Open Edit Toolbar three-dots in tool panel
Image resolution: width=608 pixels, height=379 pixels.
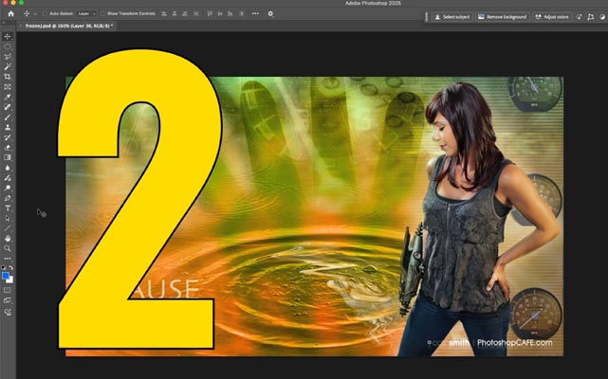[8, 259]
